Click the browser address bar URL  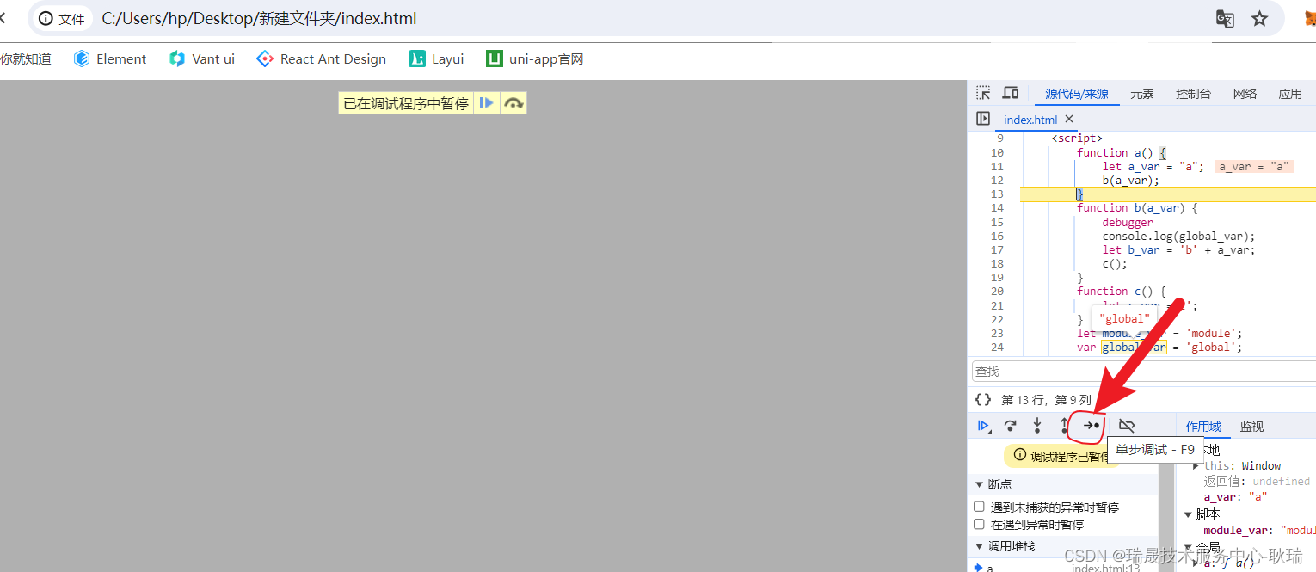tap(259, 19)
